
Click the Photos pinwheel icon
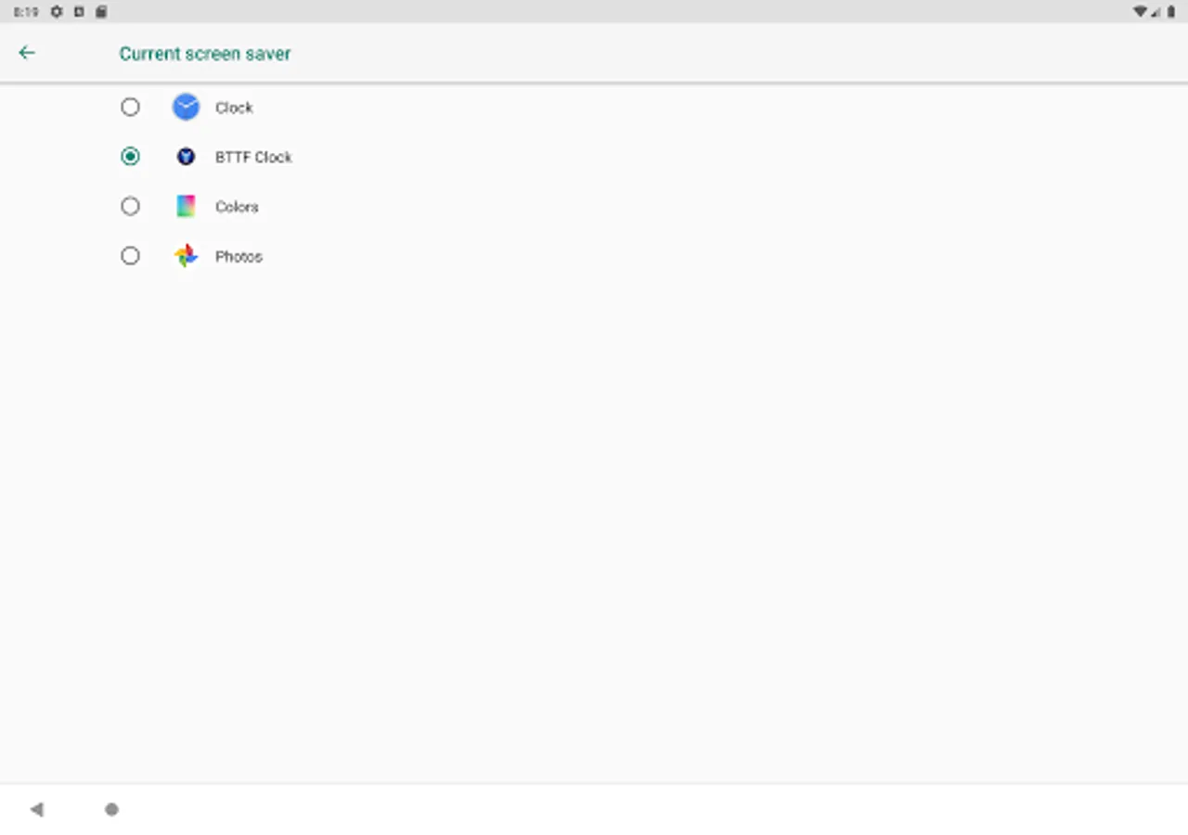point(186,256)
